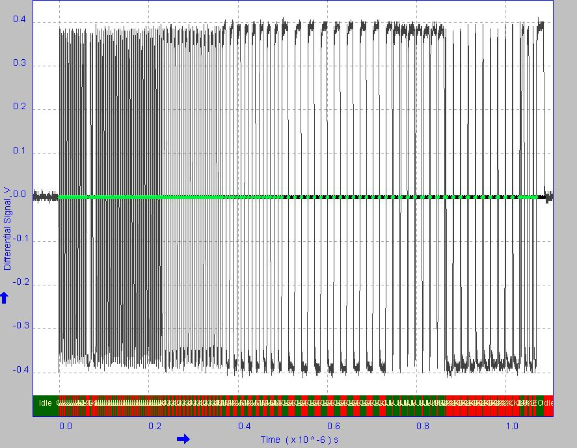The width and height of the screenshot is (577, 448).
Task: Click the 0.4 tick label on the voltage axis
Action: click(19, 20)
